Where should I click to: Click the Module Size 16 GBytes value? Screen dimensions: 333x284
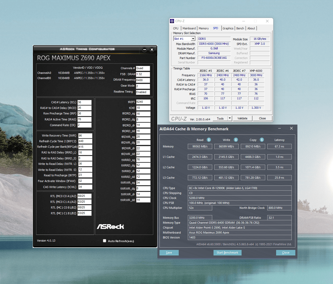click(260, 39)
